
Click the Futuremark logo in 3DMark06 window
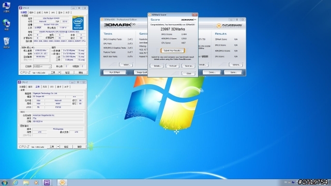pos(229,25)
